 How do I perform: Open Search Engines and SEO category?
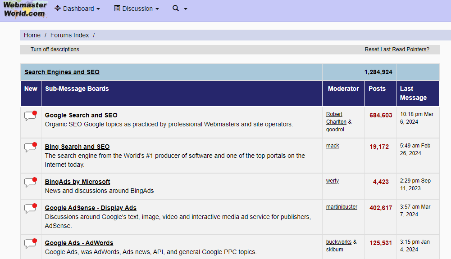tap(62, 72)
